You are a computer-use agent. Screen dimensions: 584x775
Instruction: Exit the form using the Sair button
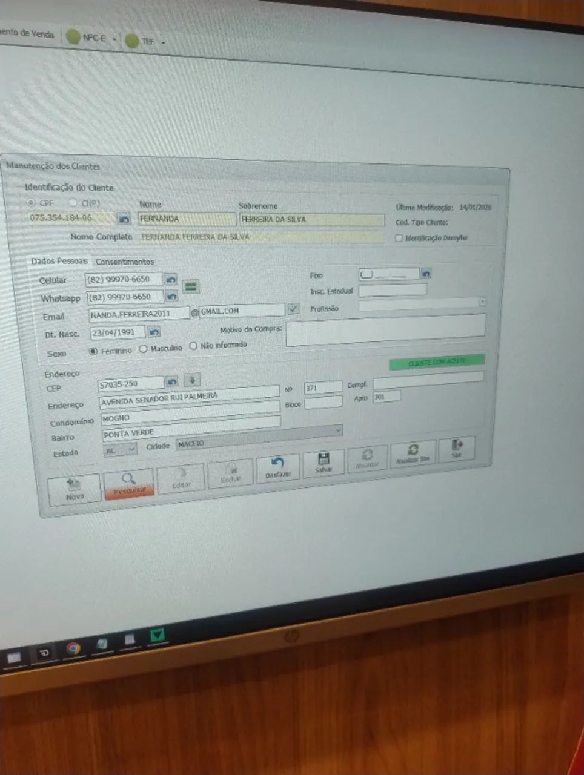pos(457,449)
